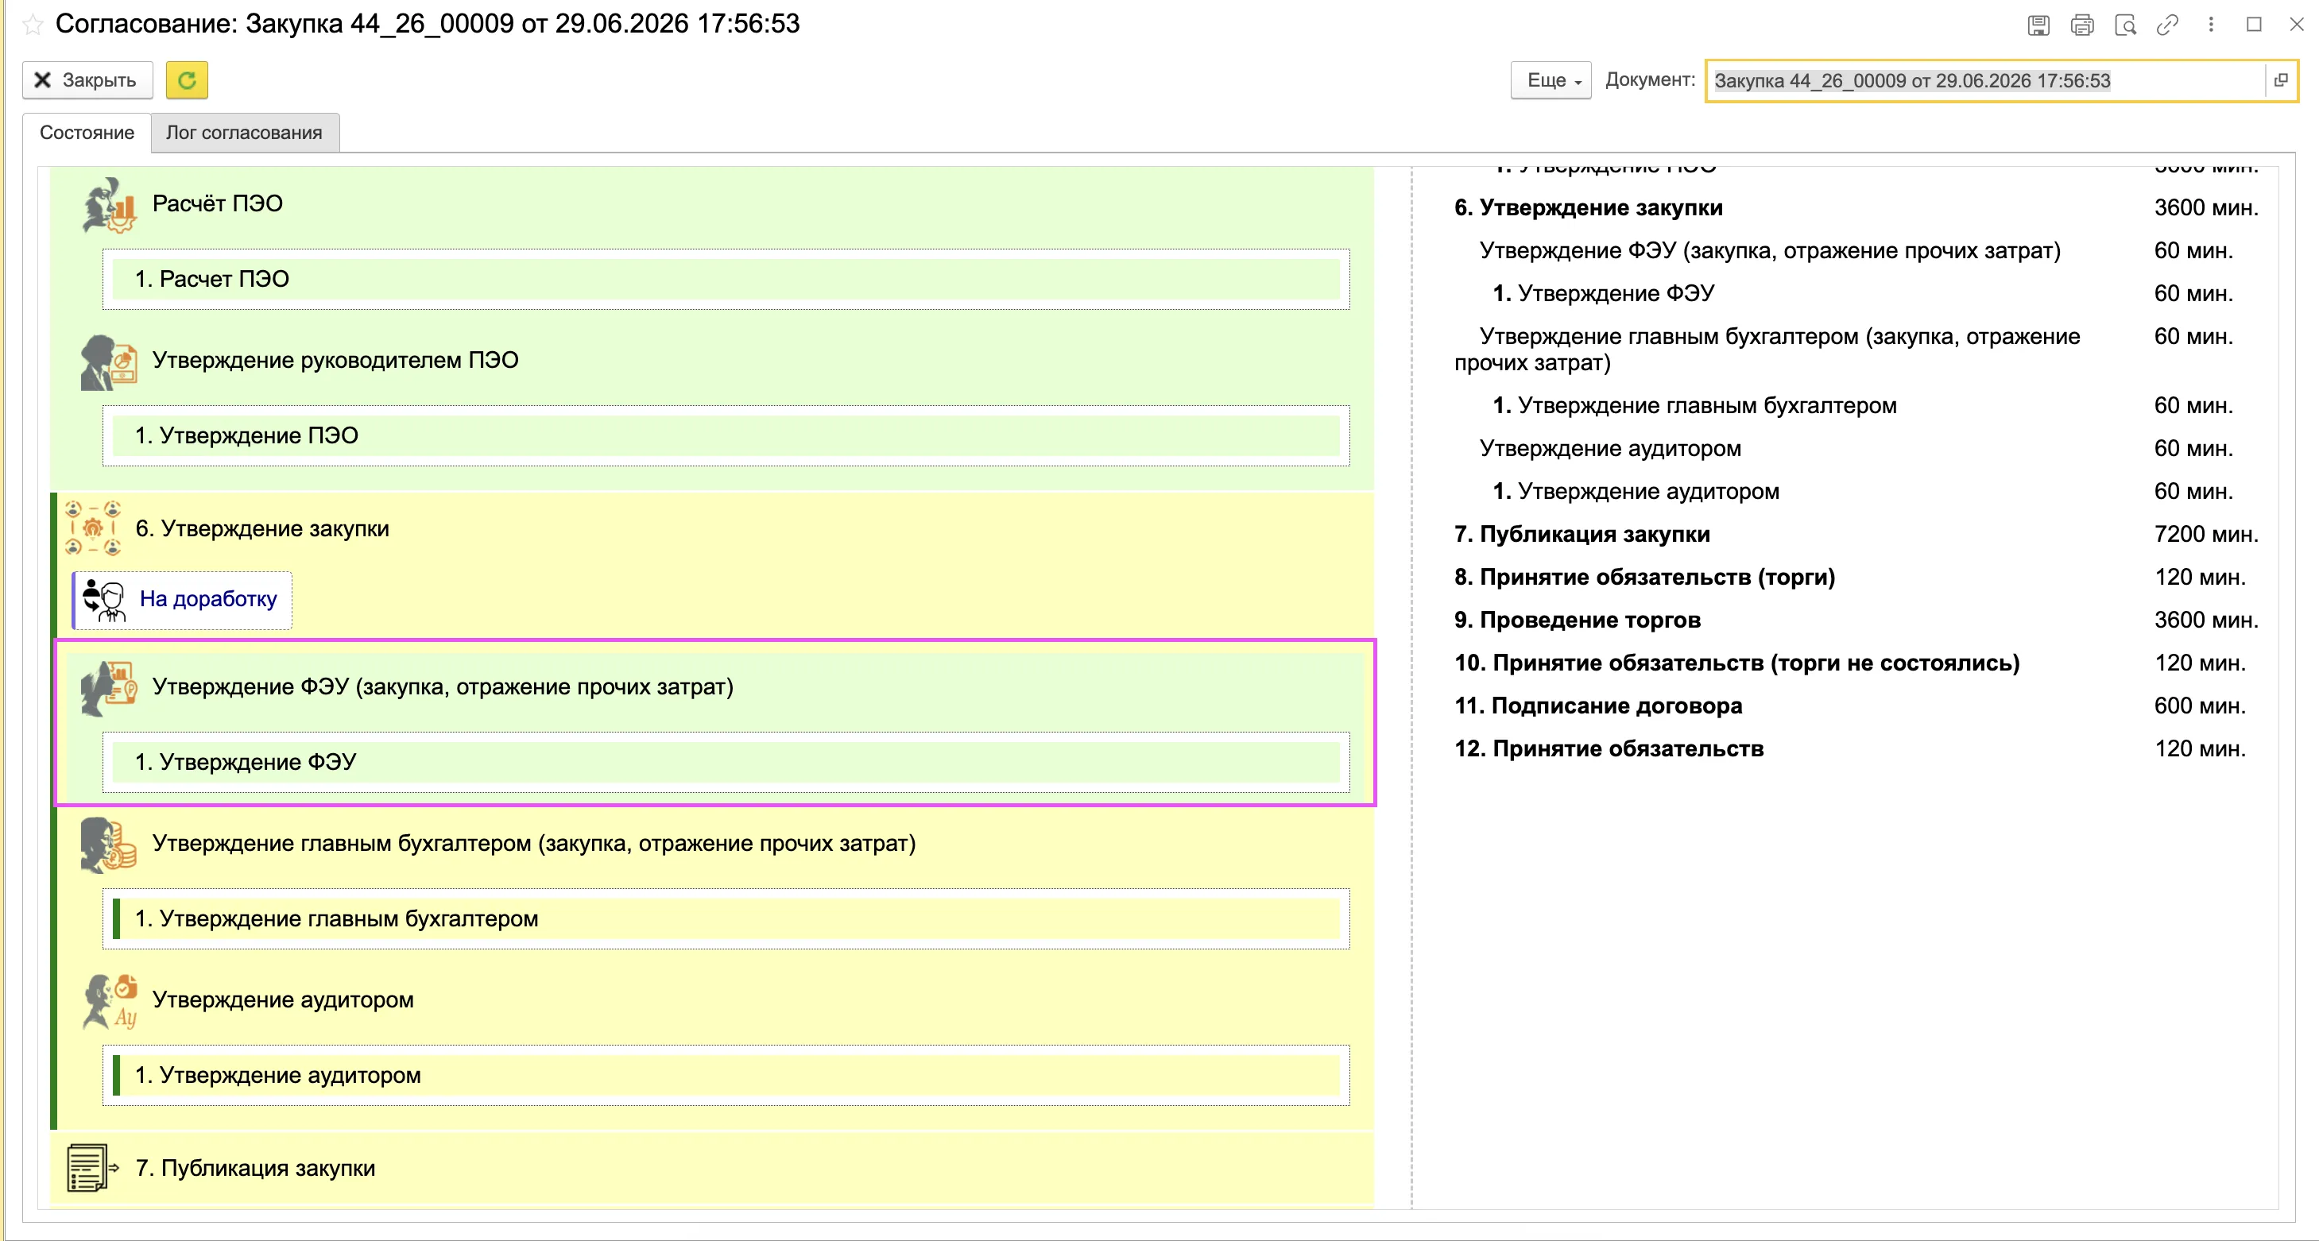The image size is (2319, 1241).
Task: Select step 1. Расчет ПЭО
Action: click(726, 279)
